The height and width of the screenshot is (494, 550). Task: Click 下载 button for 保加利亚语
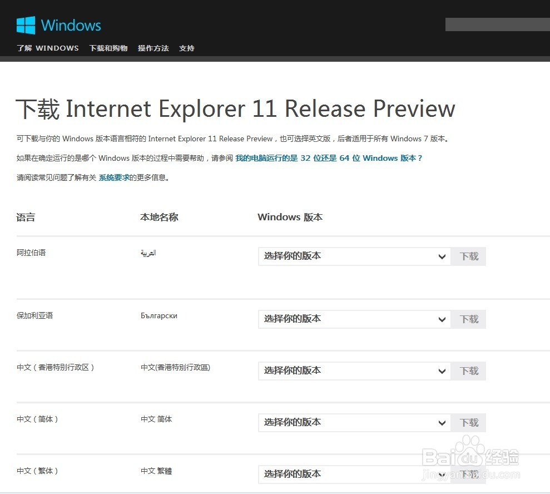click(x=469, y=319)
